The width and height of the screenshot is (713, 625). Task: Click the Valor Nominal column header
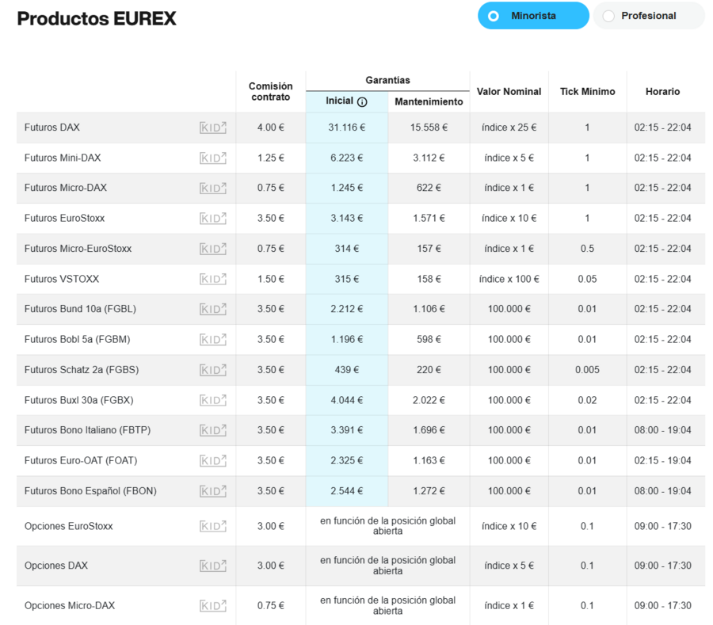(509, 91)
